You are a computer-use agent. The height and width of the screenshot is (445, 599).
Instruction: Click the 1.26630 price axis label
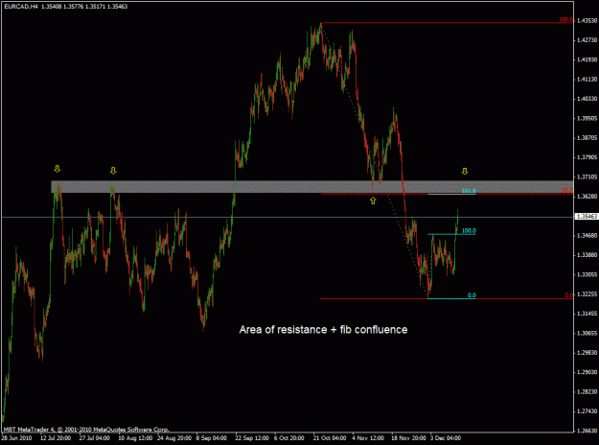pos(587,431)
